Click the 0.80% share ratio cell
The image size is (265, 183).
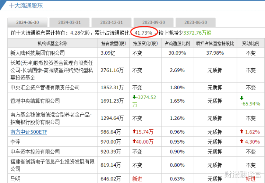[x=177, y=165]
